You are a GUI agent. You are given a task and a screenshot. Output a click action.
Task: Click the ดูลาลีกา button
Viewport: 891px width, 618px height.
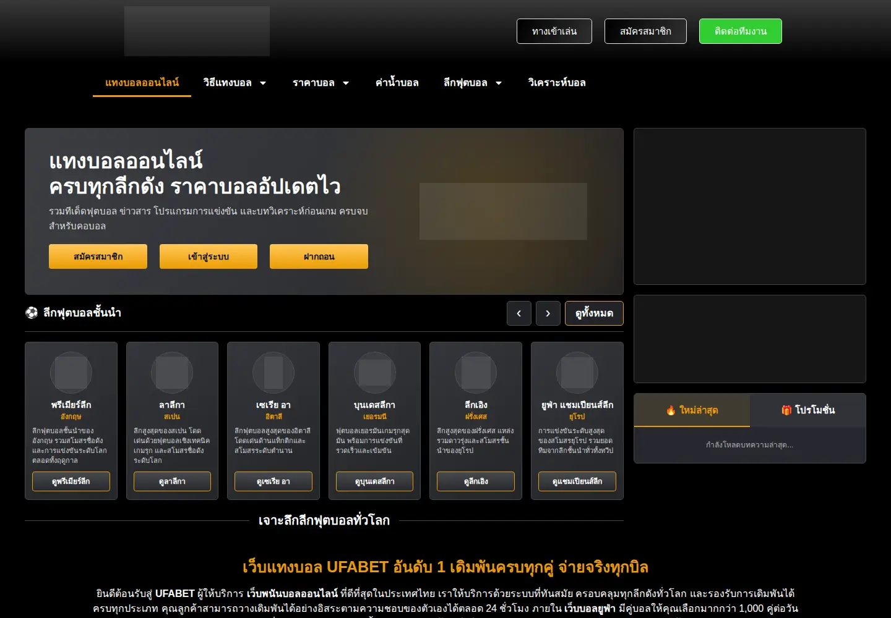pos(172,481)
